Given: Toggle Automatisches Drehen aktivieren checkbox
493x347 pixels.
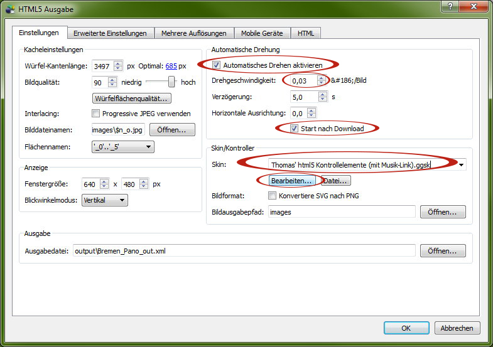Looking at the screenshot, I should 217,65.
